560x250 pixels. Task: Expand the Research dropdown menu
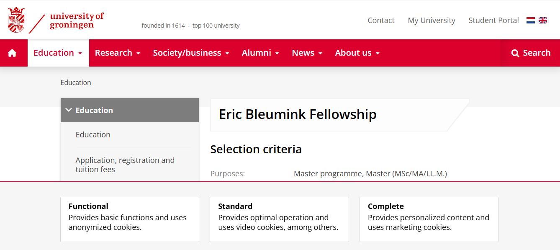pos(118,53)
